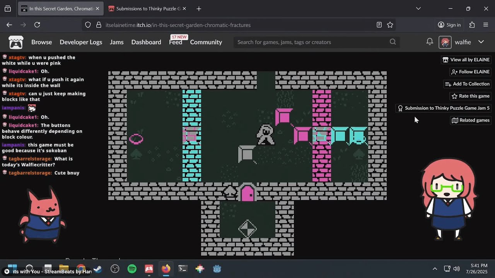Click the site security shield icon
The height and width of the screenshot is (278, 495).
point(88,25)
